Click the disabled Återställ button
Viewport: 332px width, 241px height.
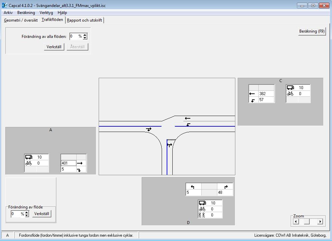[x=77, y=47]
